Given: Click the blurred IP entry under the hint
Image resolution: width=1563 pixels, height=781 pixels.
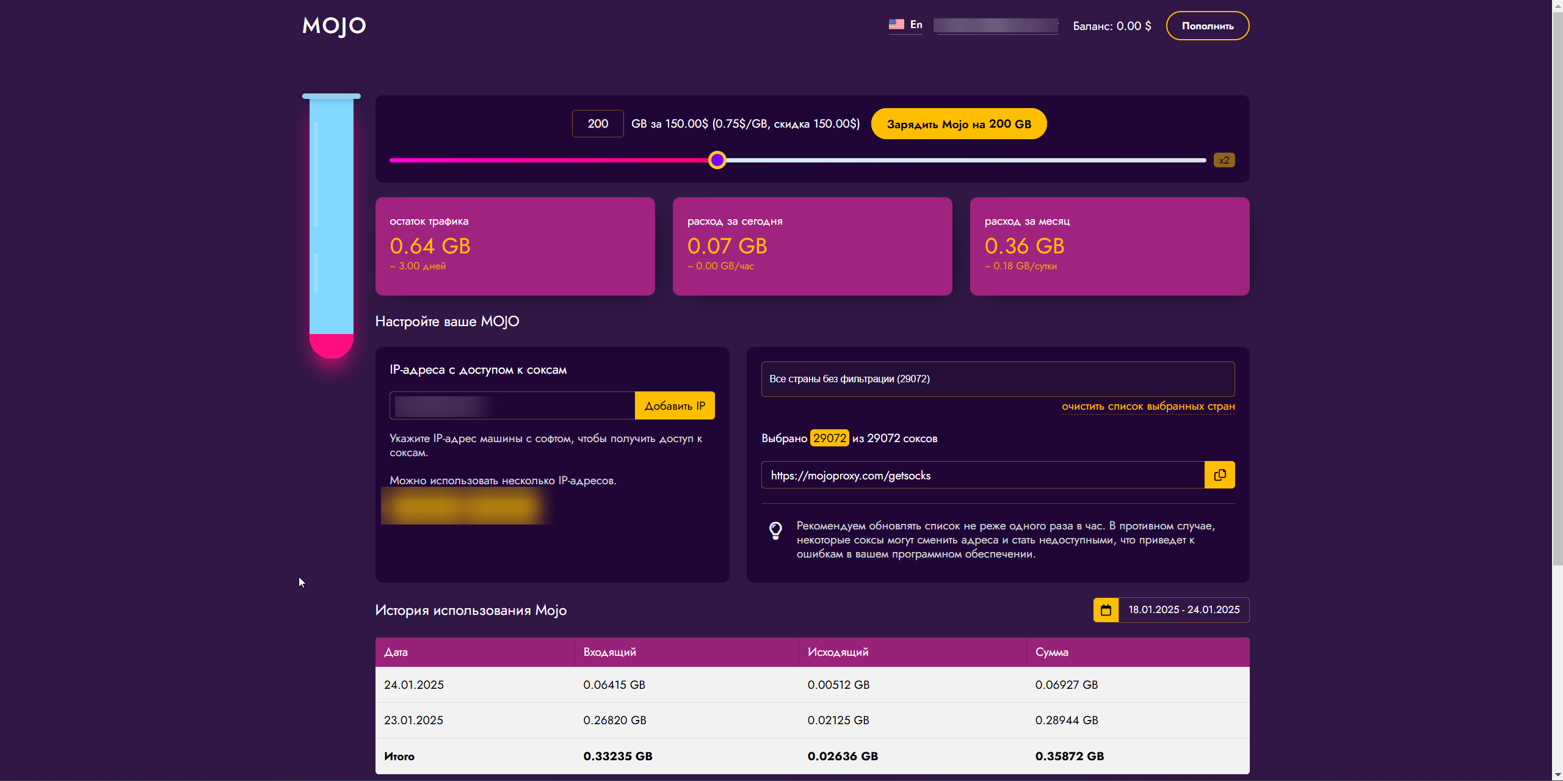Looking at the screenshot, I should [465, 506].
